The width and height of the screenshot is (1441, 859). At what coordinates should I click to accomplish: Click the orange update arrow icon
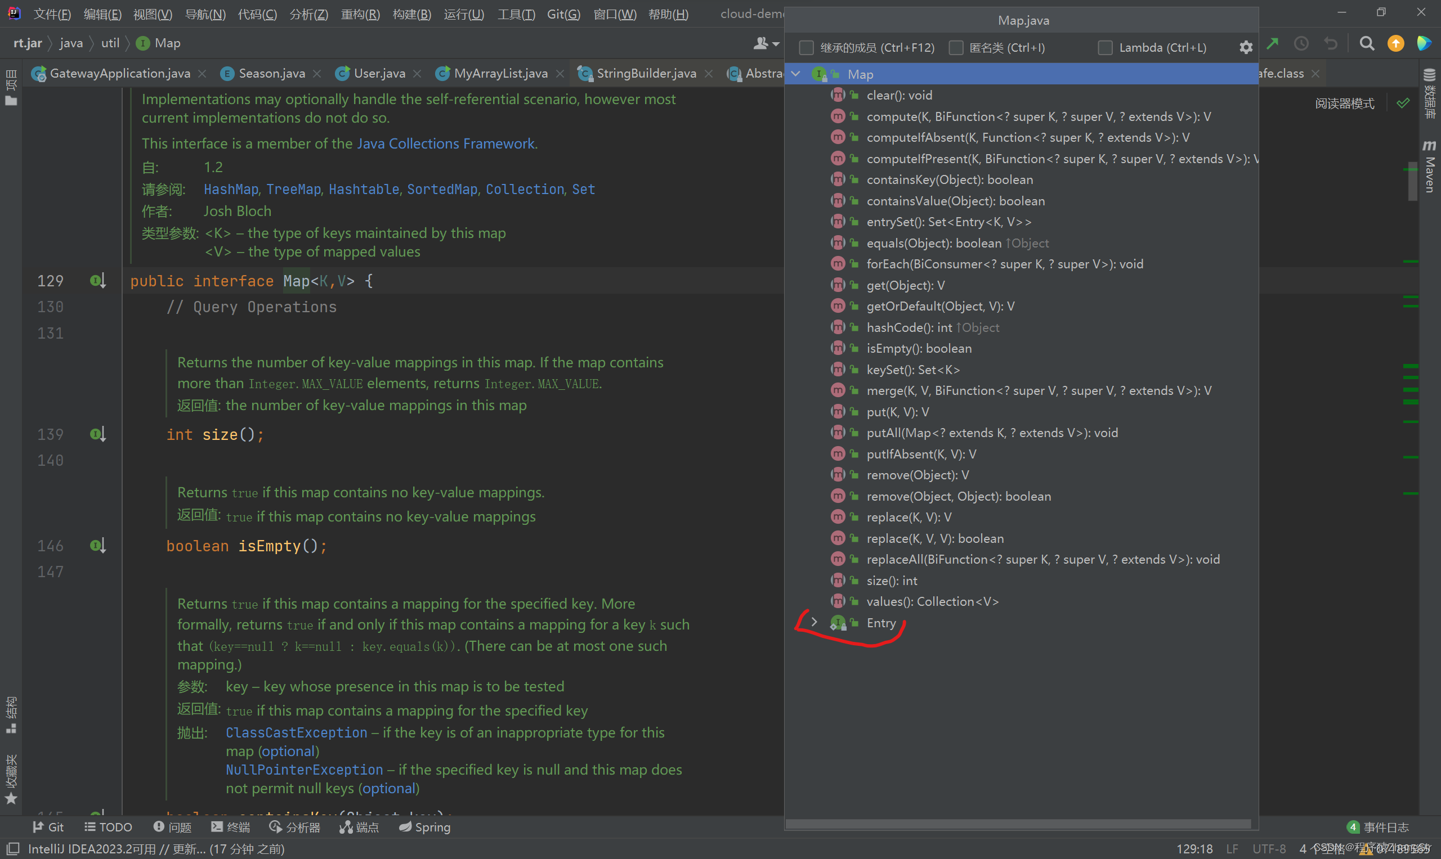point(1396,43)
